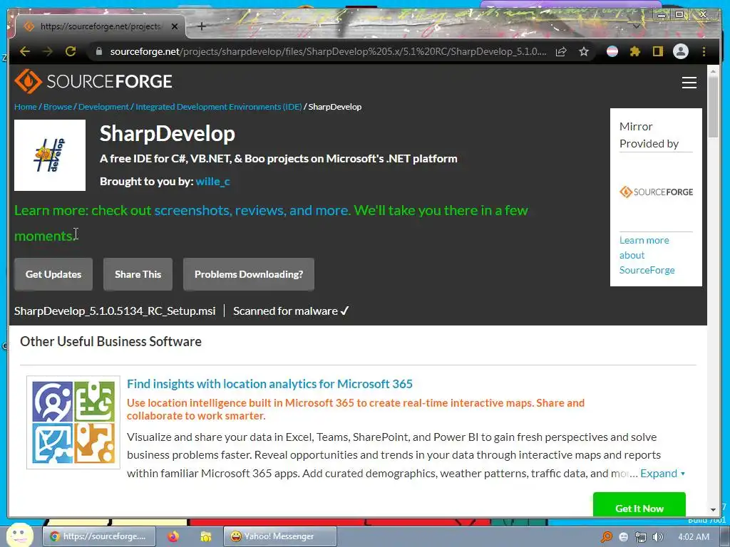Open the wille_c author link
This screenshot has height=547, width=730.
[212, 182]
